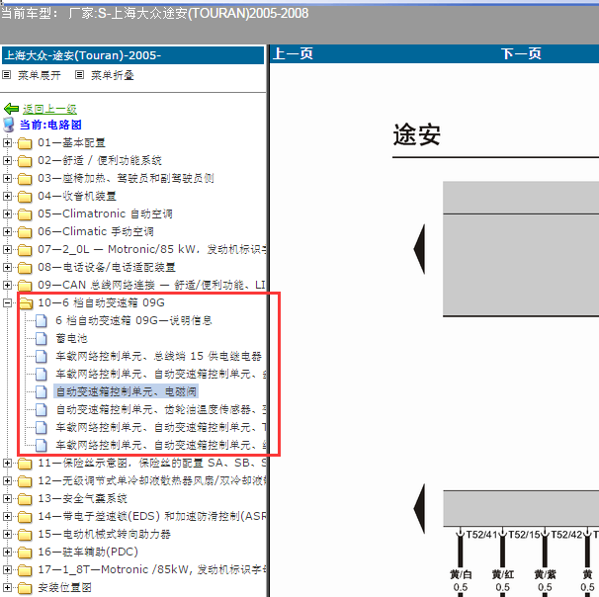Click document icon for 6档自动变速箱 09G—说明信息
Viewport: 599px width, 597px height.
[x=42, y=321]
